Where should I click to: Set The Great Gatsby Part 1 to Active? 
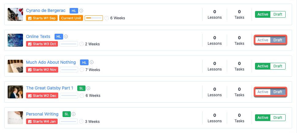[263, 92]
